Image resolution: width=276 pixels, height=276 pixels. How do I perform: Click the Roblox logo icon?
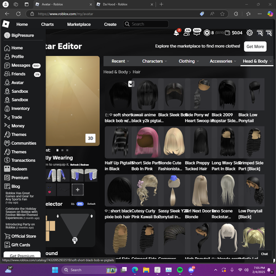pos(6,24)
